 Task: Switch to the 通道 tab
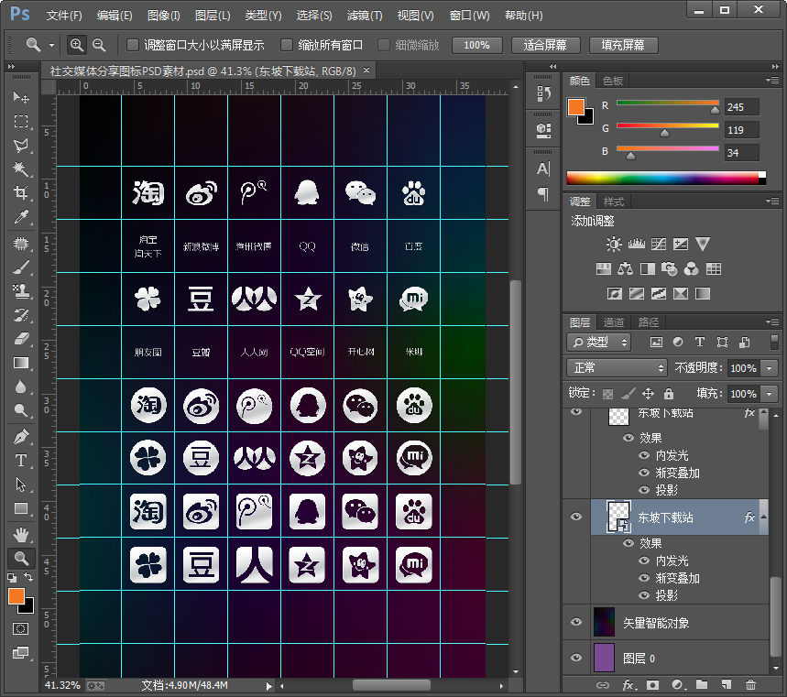tap(613, 322)
